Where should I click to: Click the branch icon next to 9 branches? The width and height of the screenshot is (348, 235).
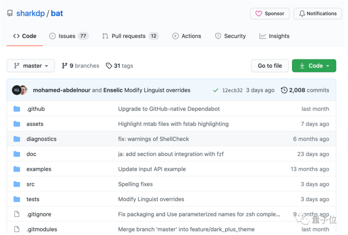(x=64, y=66)
